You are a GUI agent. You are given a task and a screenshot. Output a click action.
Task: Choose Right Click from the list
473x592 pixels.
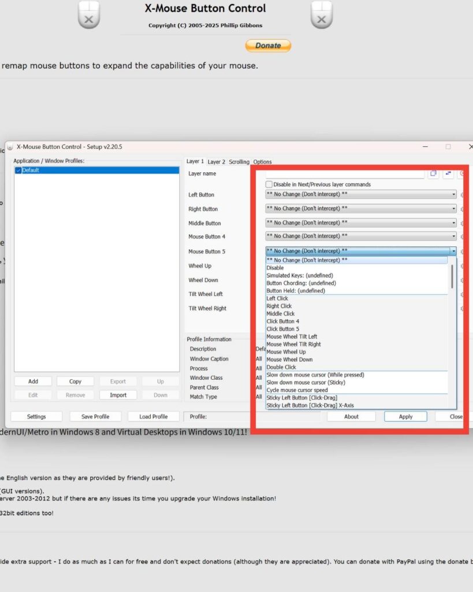point(356,306)
